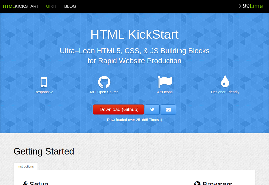The image size is (269, 185).
Task: Click the Browsers heading text
Action: pyautogui.click(x=217, y=183)
